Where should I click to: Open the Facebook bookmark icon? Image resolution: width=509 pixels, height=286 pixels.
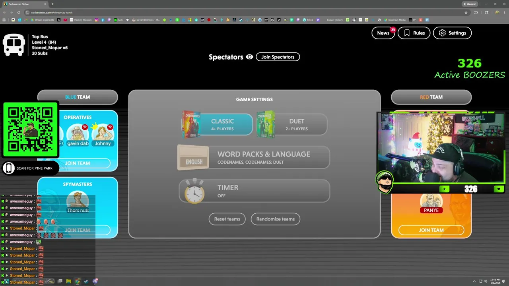(x=103, y=20)
